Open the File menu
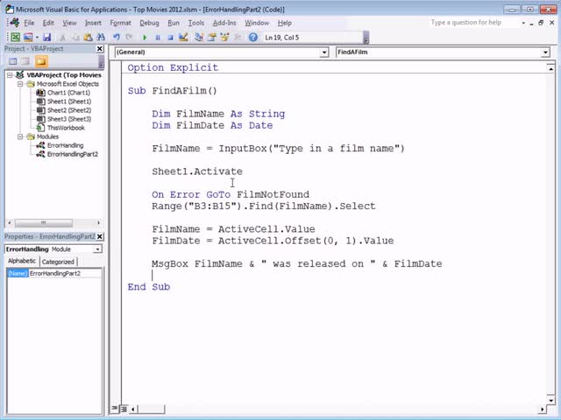 (x=29, y=23)
